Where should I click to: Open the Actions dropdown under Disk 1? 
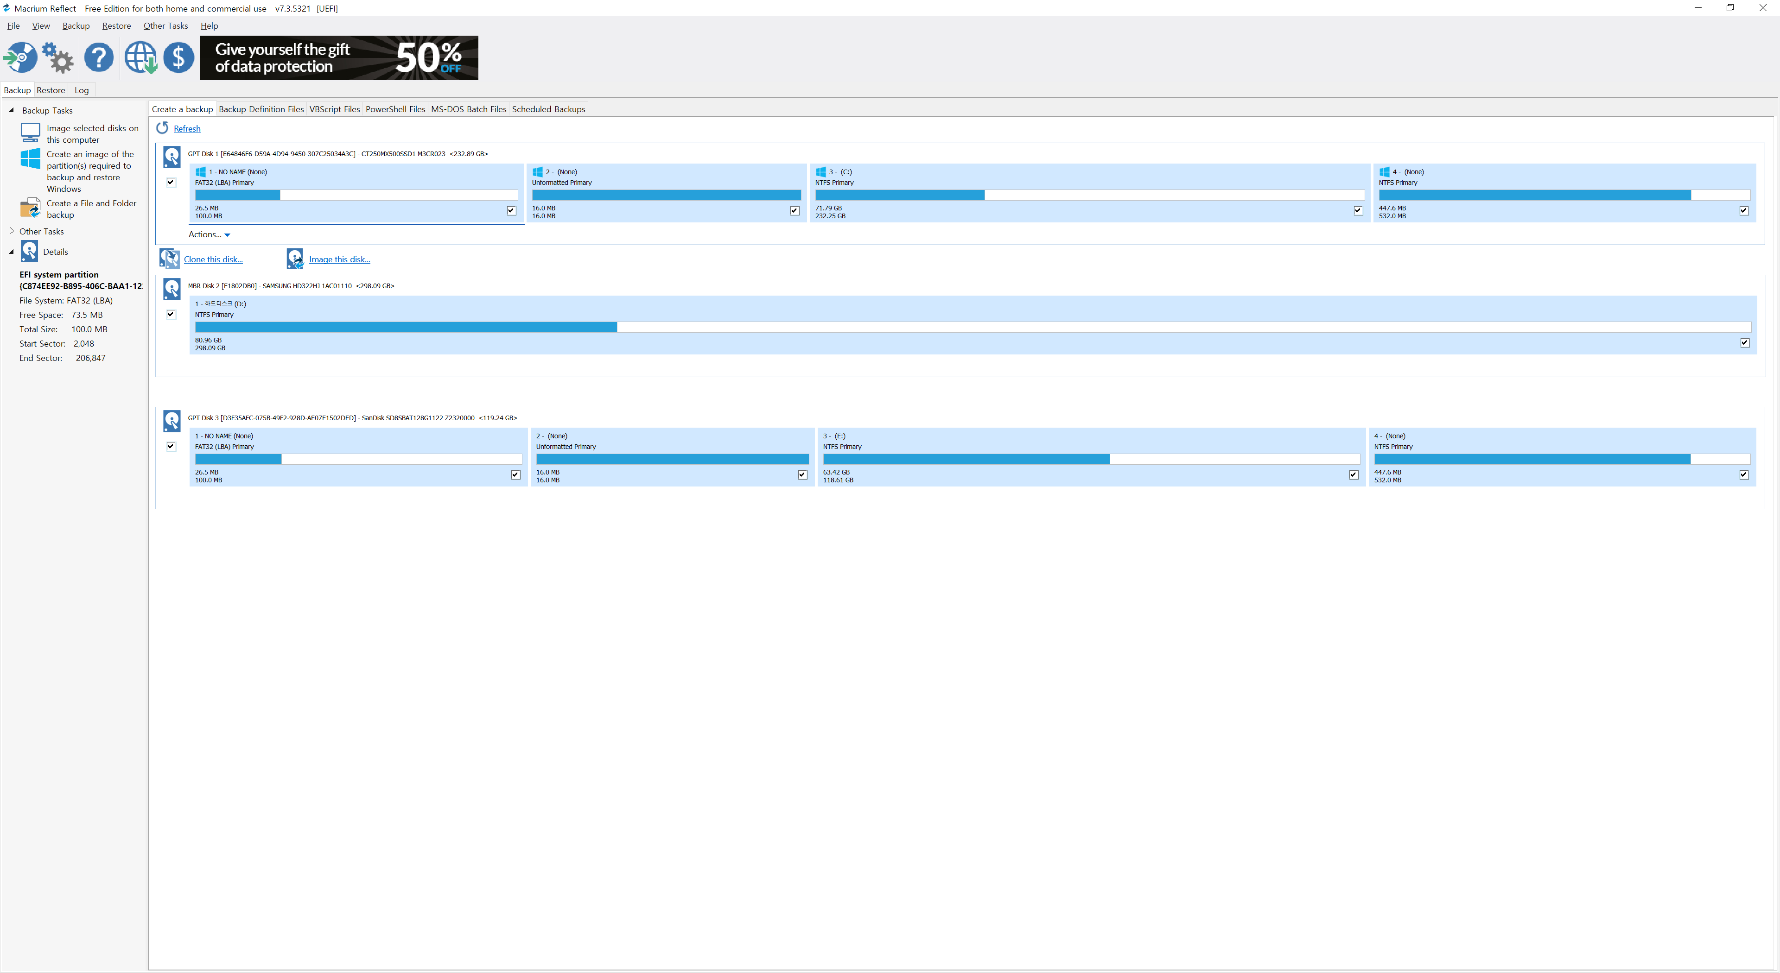pyautogui.click(x=209, y=235)
